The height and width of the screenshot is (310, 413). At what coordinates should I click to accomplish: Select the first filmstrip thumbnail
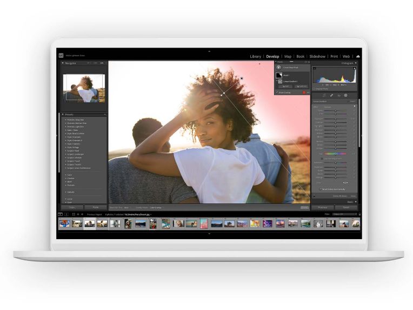click(x=64, y=223)
